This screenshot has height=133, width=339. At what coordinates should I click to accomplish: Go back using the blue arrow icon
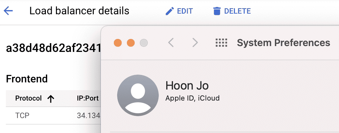(x=8, y=11)
